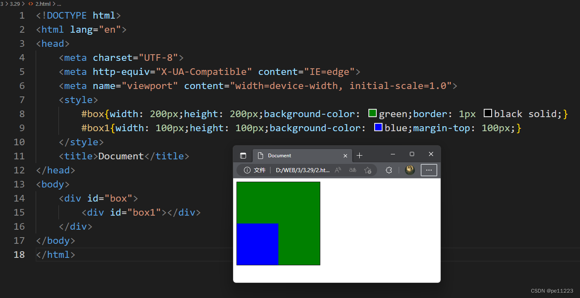Open the profile avatar menu
The image size is (580, 298).
pos(410,170)
